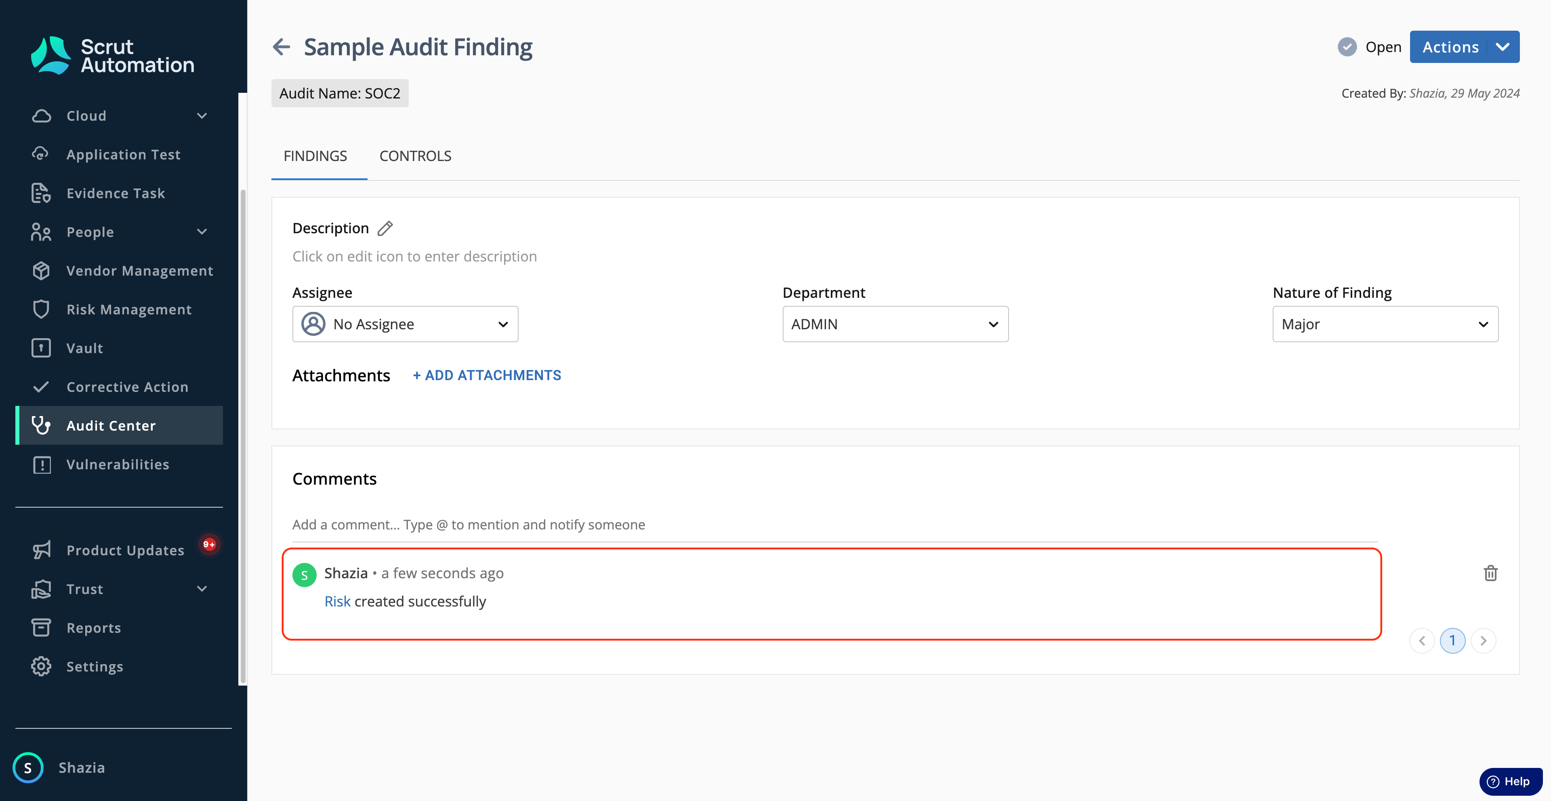This screenshot has width=1551, height=801.
Task: Open the Department ADMIN dropdown
Action: pos(895,324)
